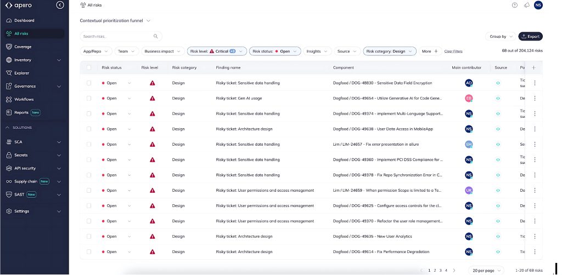Viewport: 562px width, 275px height.
Task: Check the box for the Gen AI usage row
Action: [x=89, y=99]
